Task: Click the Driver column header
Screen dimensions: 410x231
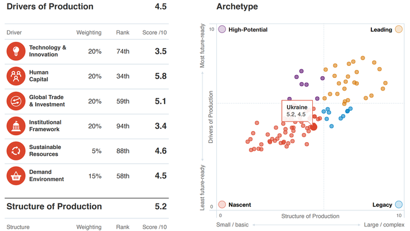Action: [x=16, y=33]
